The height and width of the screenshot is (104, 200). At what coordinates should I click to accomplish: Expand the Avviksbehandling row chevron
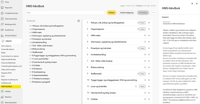(x=149, y=55)
